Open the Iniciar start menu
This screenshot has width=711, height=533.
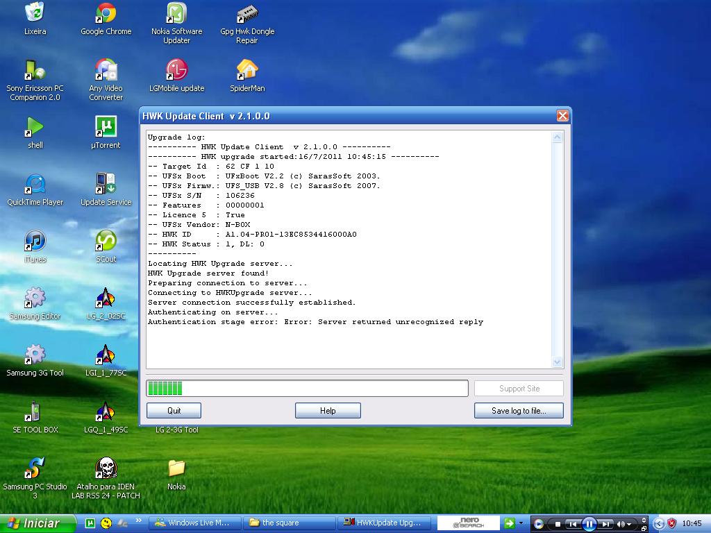click(x=37, y=523)
